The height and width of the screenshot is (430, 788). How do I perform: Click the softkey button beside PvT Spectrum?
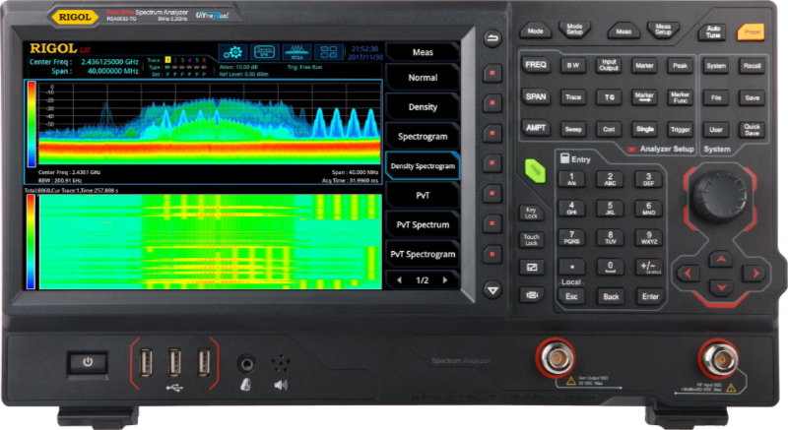(x=492, y=223)
